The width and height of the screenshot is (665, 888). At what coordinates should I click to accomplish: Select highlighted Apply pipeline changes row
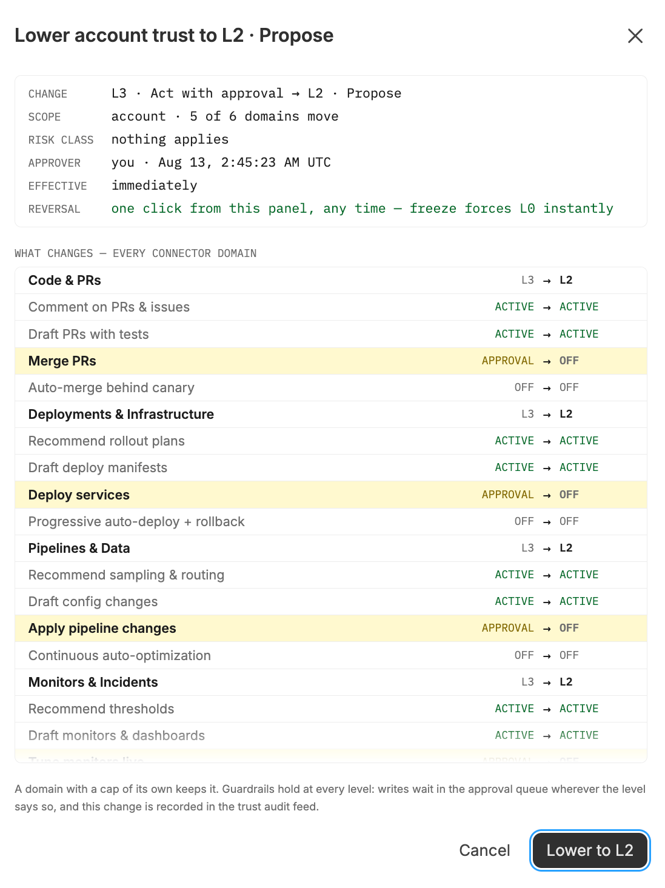331,628
